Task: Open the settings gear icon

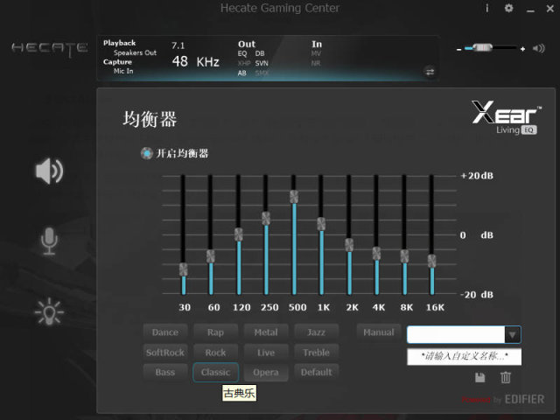Action: [x=508, y=8]
